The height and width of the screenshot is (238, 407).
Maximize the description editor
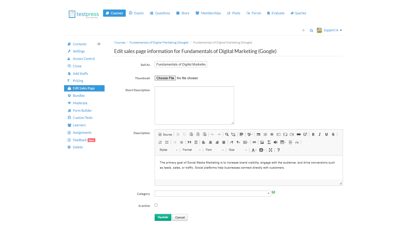coord(271,150)
